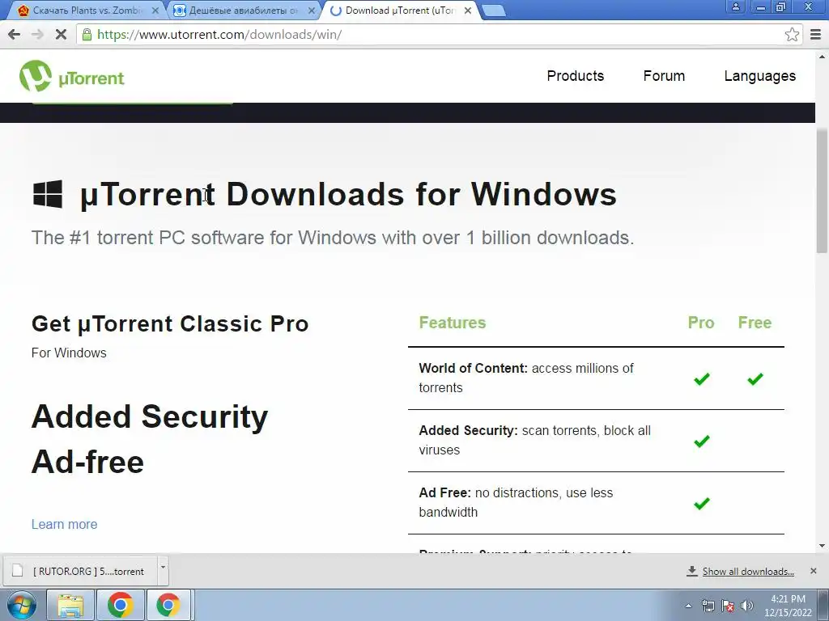
Task: Open File Explorer from the taskbar
Action: click(70, 605)
